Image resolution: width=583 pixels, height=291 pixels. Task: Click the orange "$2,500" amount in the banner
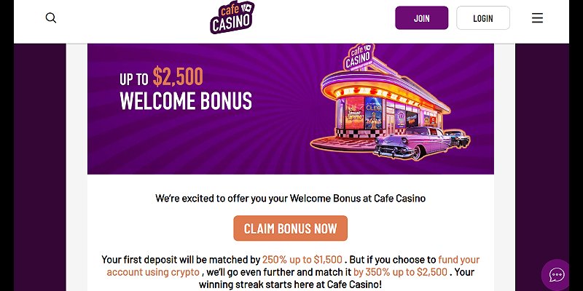[x=178, y=77]
